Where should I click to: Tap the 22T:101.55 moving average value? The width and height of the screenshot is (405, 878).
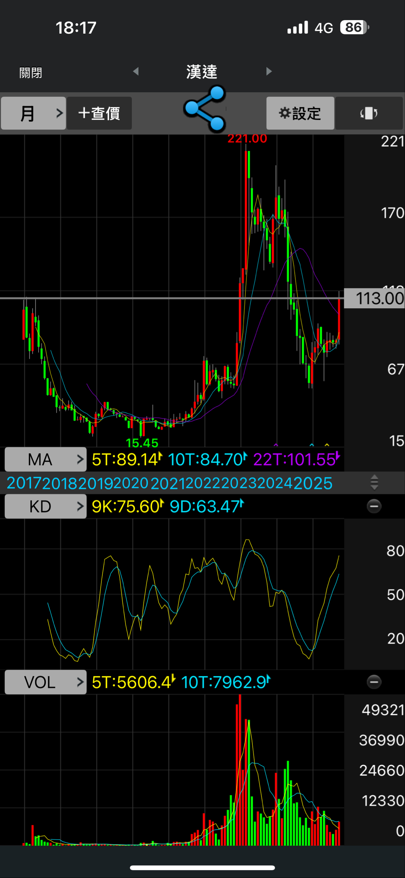pyautogui.click(x=296, y=459)
